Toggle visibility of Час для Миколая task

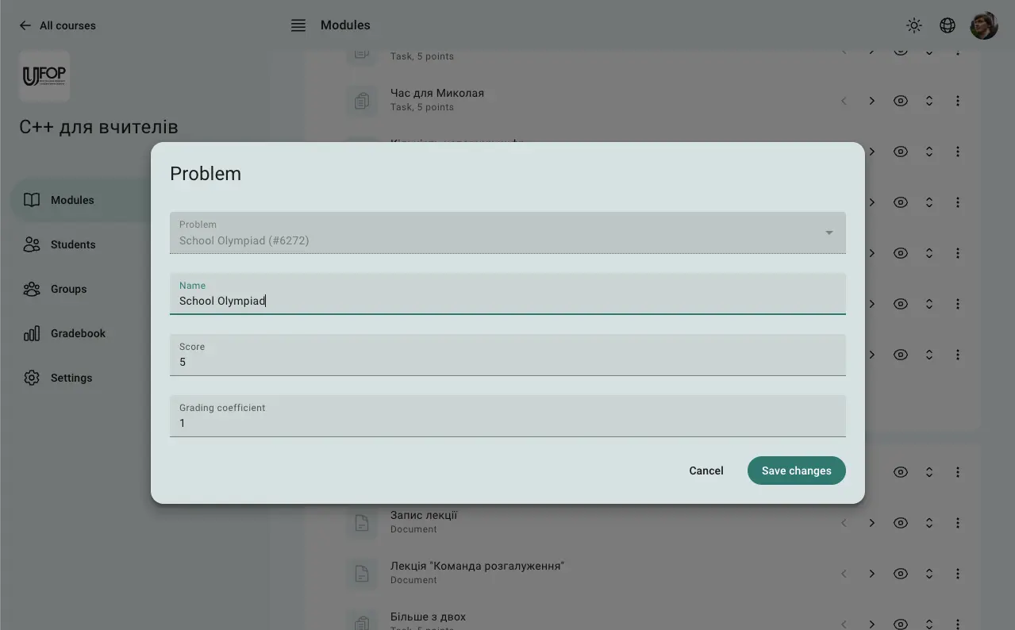click(900, 101)
